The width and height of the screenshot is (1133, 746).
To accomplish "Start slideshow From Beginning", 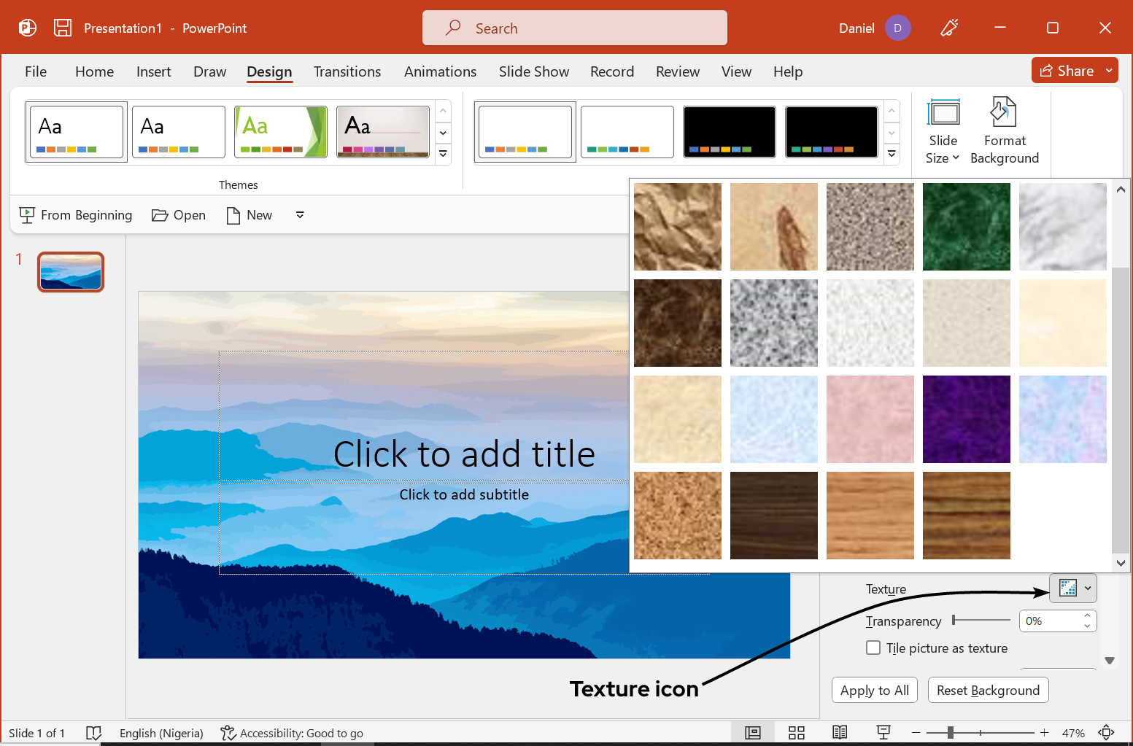I will 75,214.
